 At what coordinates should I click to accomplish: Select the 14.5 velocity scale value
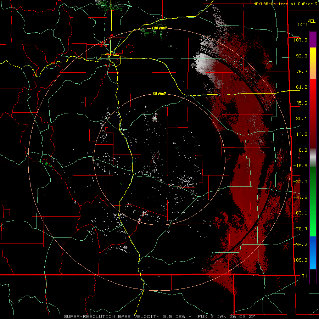coord(302,134)
